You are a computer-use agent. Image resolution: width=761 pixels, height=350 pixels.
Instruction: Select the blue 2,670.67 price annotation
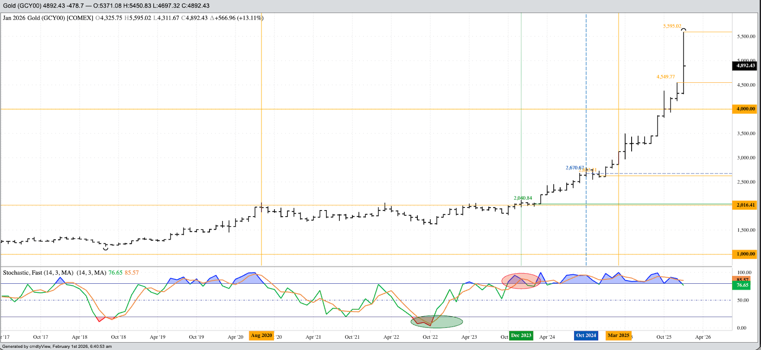[575, 168]
